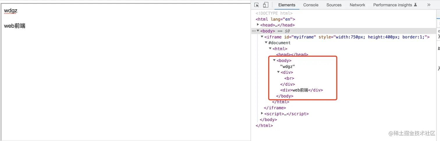Select the div web前端 element

coord(301,90)
